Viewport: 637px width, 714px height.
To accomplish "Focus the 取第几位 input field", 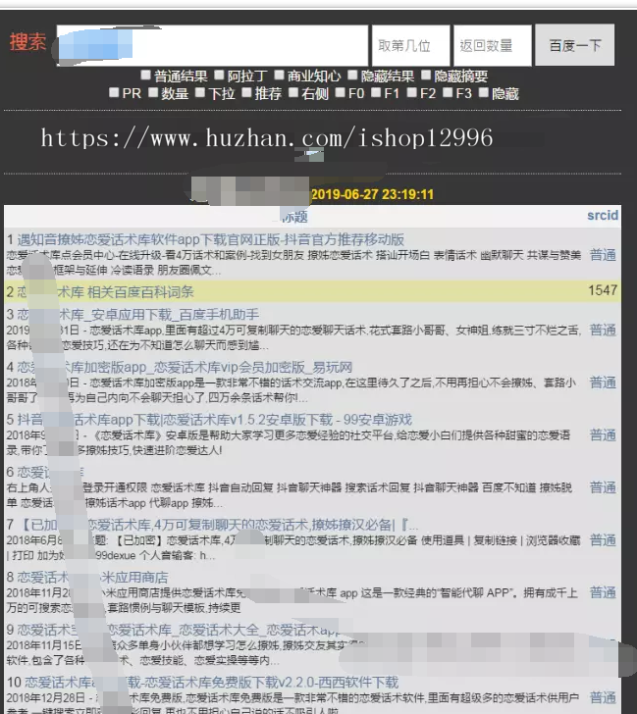I will click(411, 45).
